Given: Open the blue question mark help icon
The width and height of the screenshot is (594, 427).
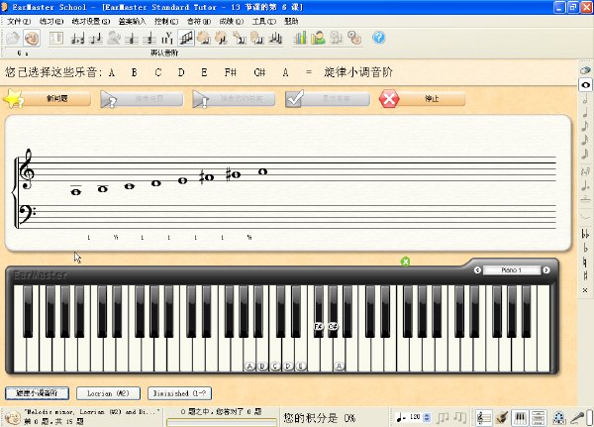Looking at the screenshot, I should (378, 38).
